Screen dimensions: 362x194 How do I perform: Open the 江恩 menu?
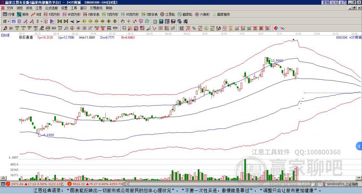tap(39, 8)
